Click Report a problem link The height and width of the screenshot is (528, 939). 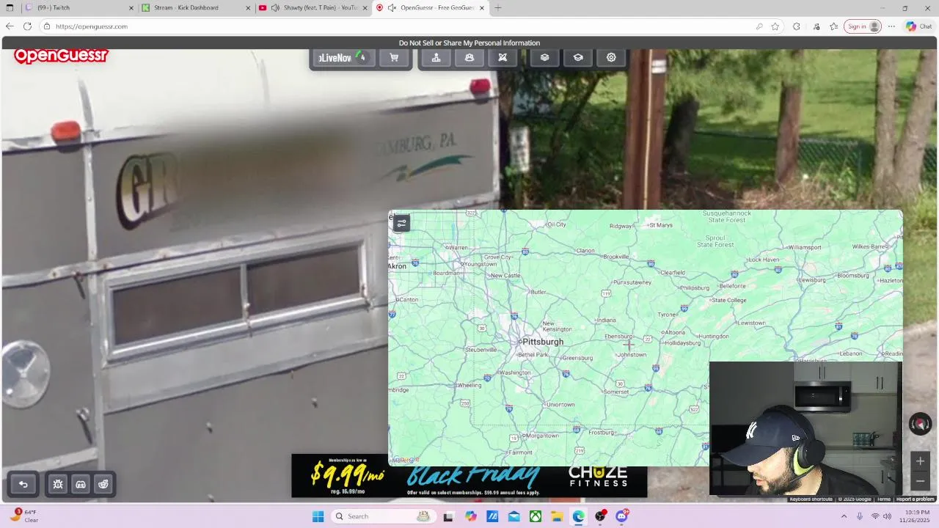pos(915,499)
